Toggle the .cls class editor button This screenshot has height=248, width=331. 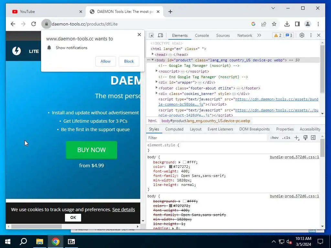pyautogui.click(x=286, y=138)
